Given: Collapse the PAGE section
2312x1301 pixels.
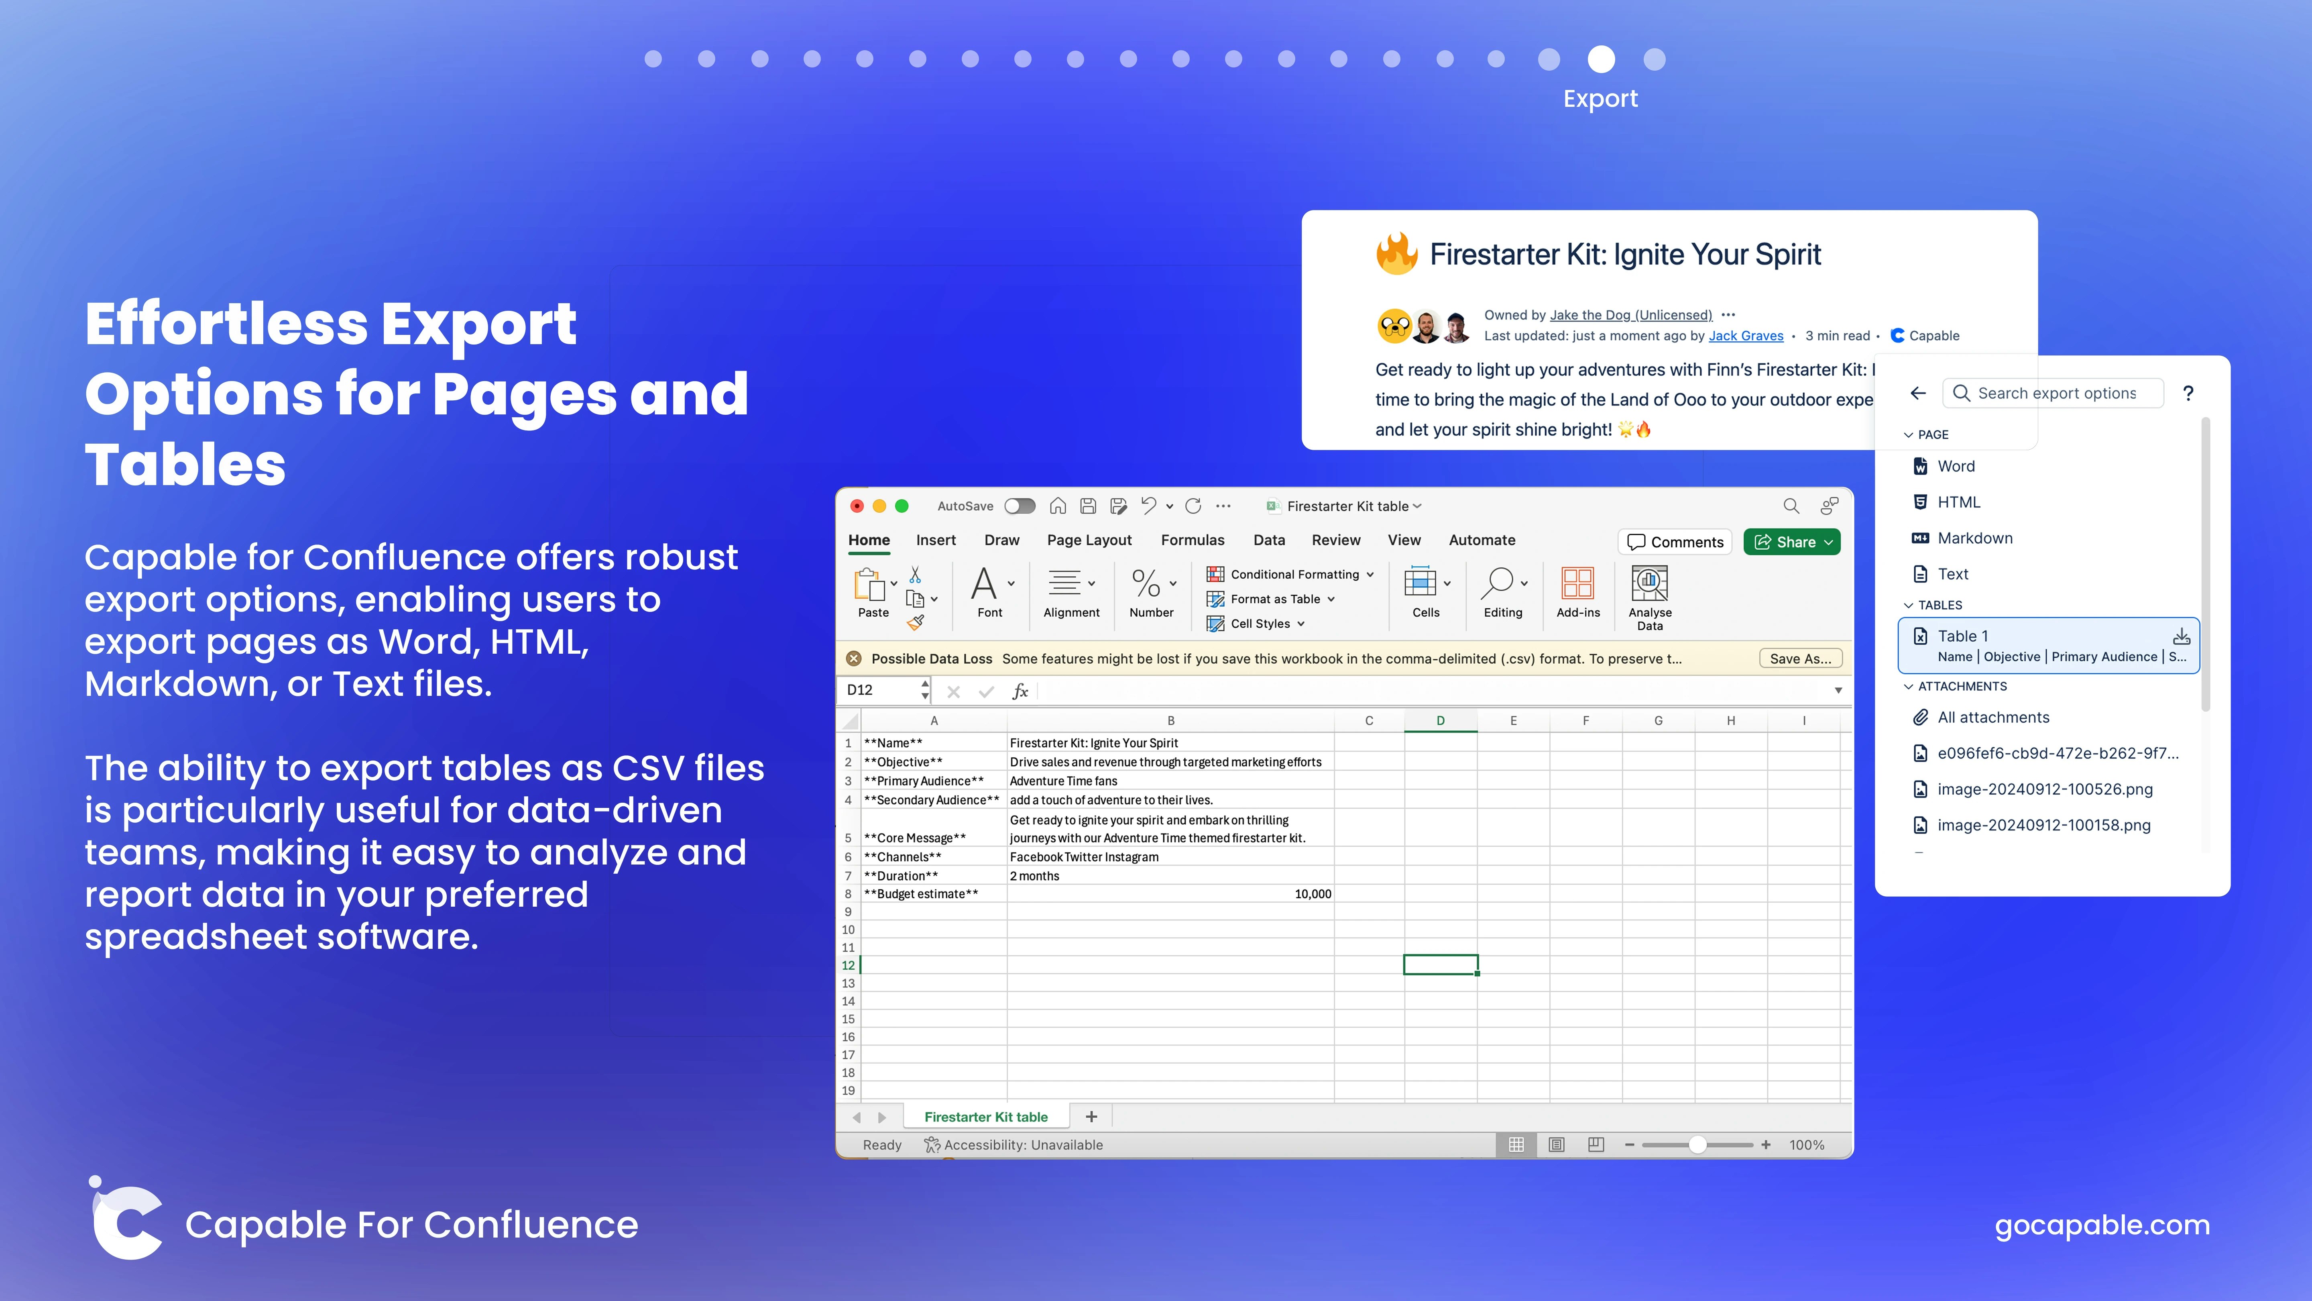Looking at the screenshot, I should [1909, 434].
